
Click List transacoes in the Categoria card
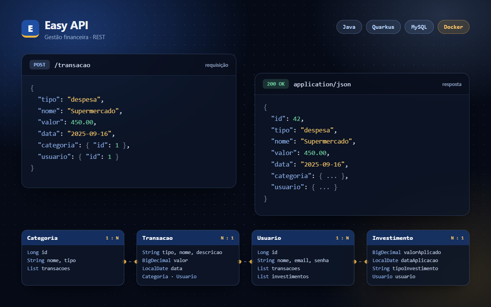[x=49, y=269]
